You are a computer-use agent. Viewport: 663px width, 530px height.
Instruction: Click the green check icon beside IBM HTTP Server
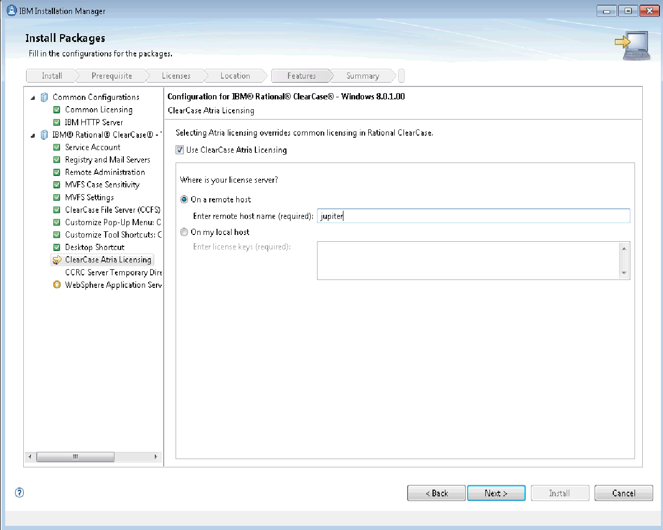click(x=57, y=122)
